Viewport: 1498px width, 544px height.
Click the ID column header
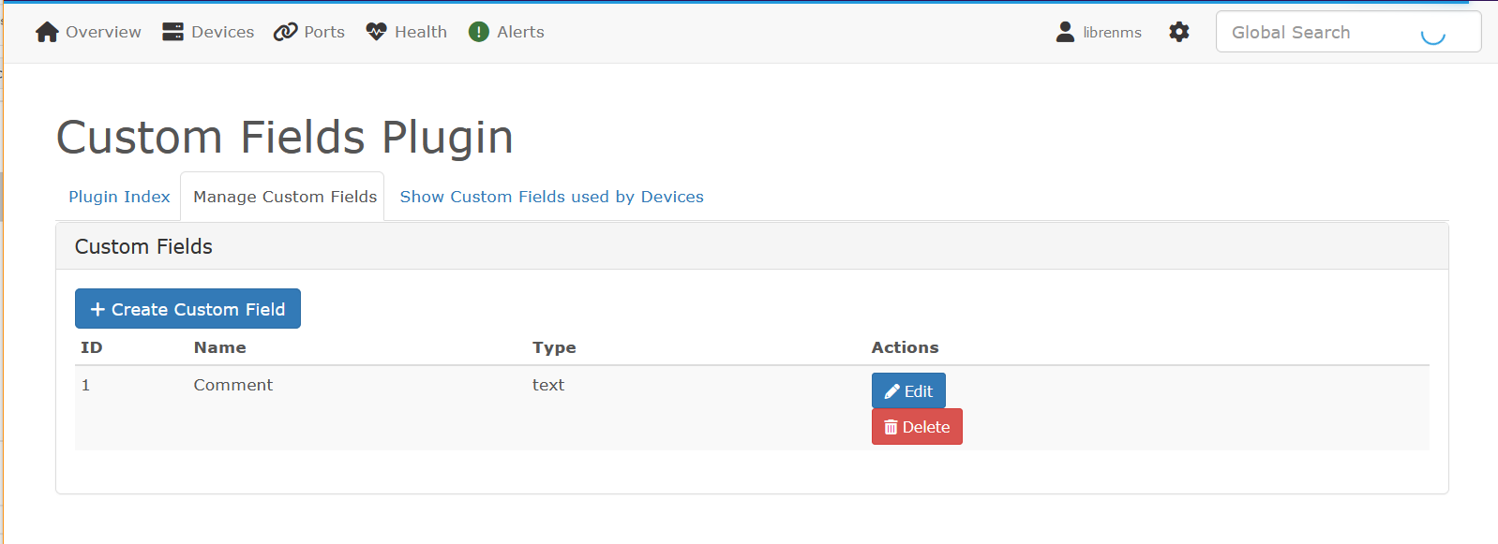pyautogui.click(x=91, y=347)
